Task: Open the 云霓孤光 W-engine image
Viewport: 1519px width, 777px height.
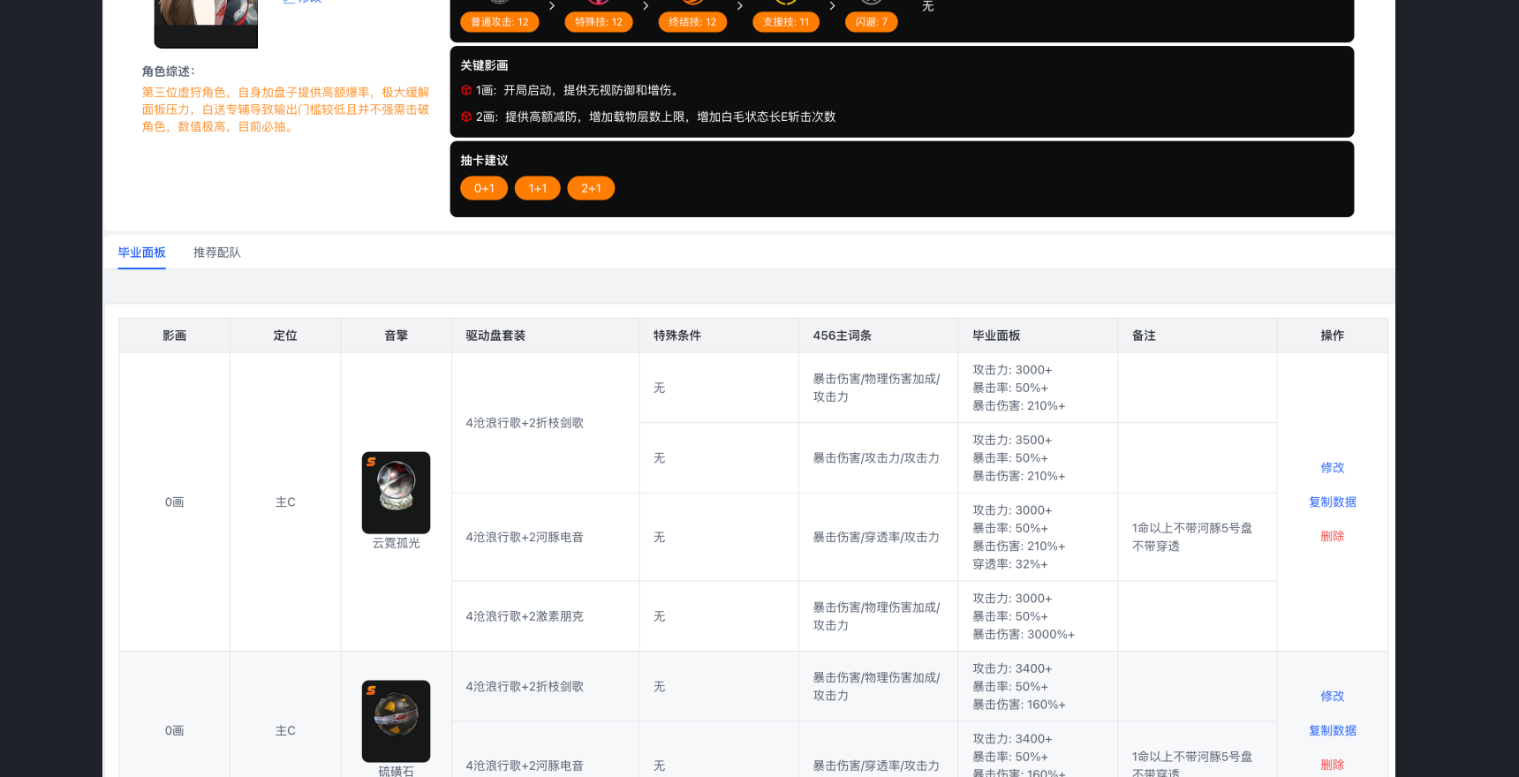Action: click(x=396, y=493)
